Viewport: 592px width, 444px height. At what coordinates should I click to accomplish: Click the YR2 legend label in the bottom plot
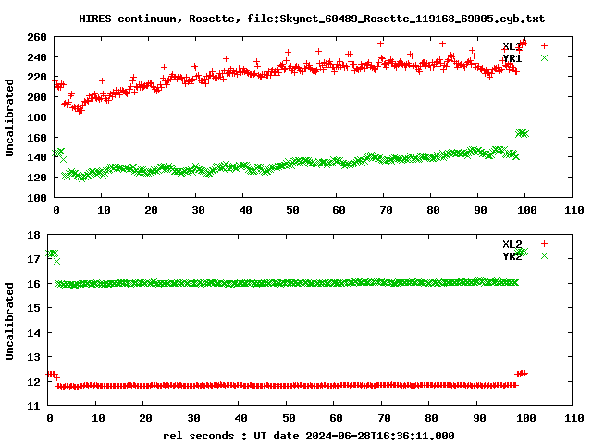pyautogui.click(x=512, y=256)
